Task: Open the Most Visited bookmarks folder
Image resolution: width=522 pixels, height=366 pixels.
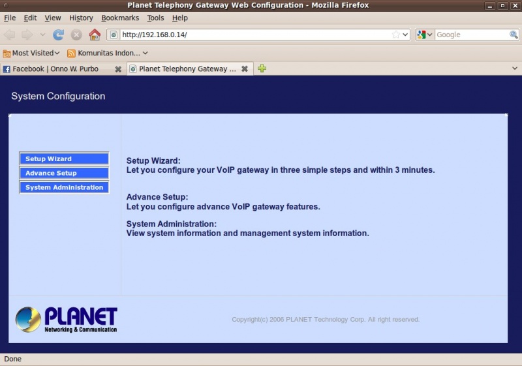Action: click(x=31, y=53)
